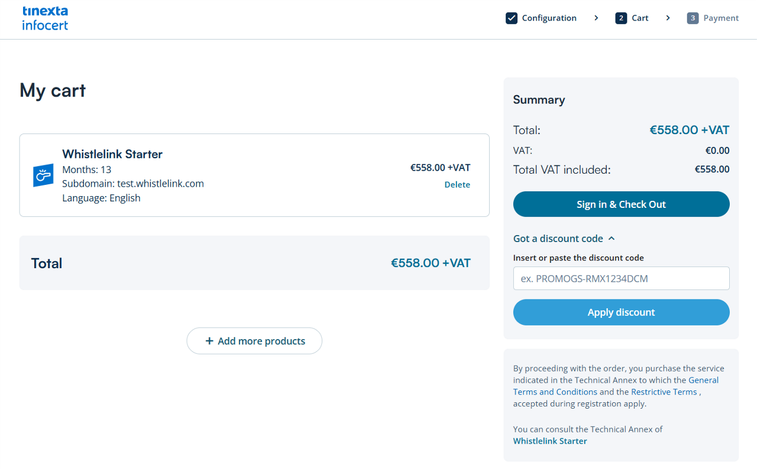The image size is (757, 469).
Task: Click the Whistlelink Starter product icon
Action: pyautogui.click(x=43, y=175)
